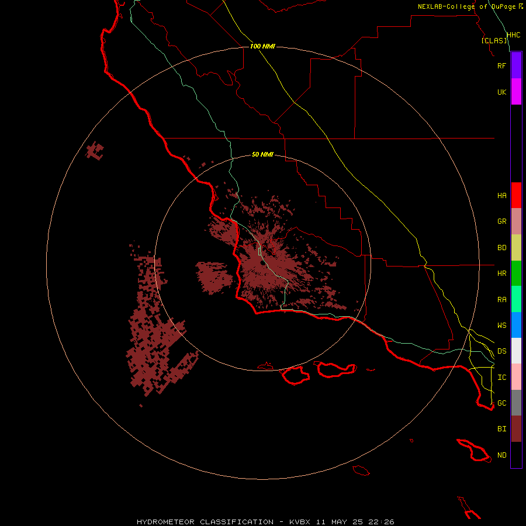Screen dimensions: 526x526
Task: Select the GC gray legend swatch
Action: pyautogui.click(x=516, y=403)
